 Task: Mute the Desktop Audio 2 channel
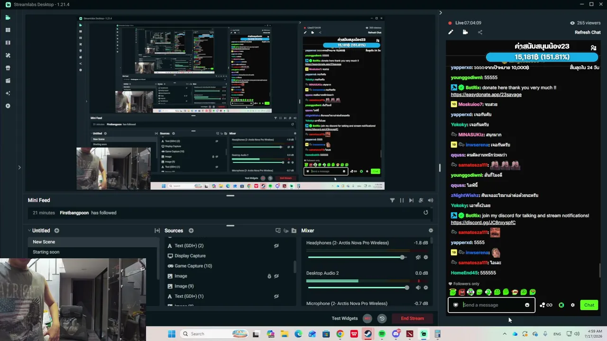(418, 287)
